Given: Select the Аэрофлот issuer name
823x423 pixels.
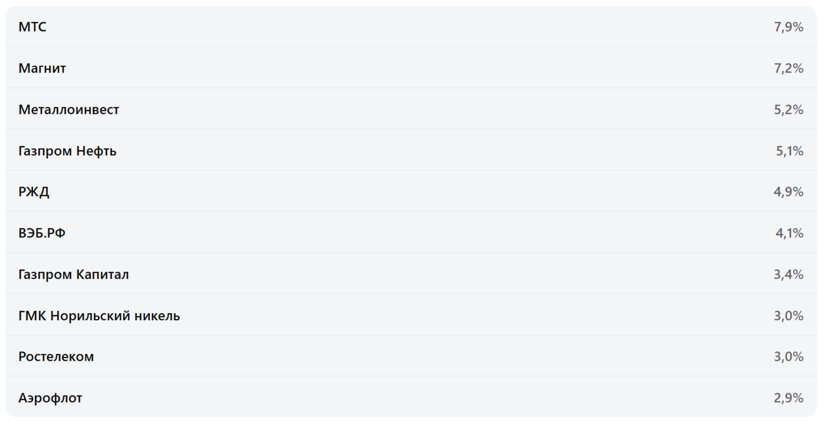Looking at the screenshot, I should click(50, 398).
